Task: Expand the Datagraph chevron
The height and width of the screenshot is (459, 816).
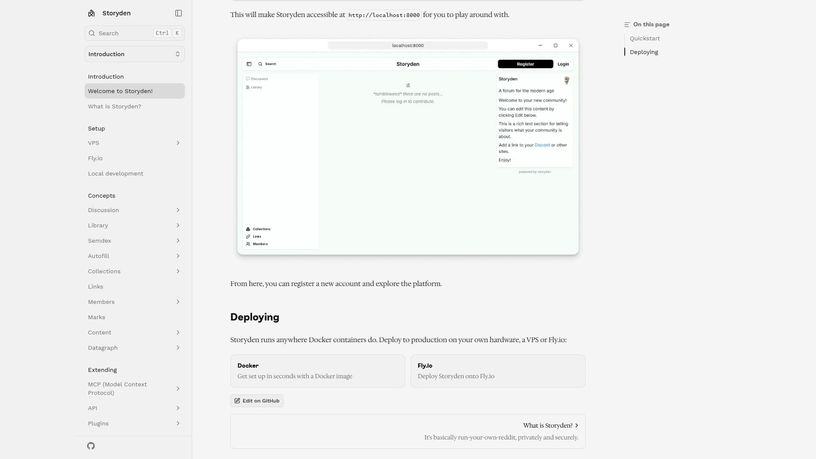Action: (178, 348)
